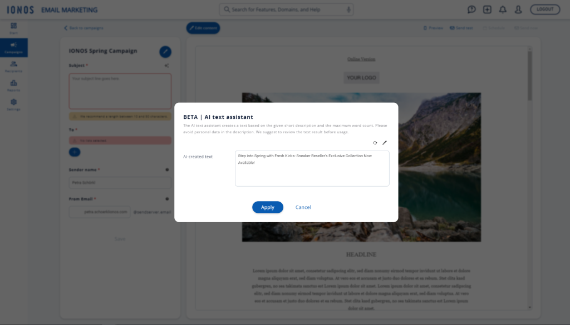Regenerate the AI-created text with refresh icon
This screenshot has width=570, height=325.
pos(375,143)
